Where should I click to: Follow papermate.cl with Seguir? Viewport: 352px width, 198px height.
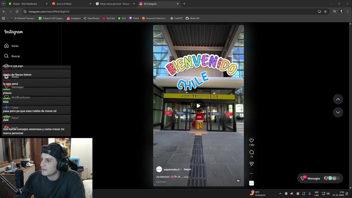[x=187, y=169]
